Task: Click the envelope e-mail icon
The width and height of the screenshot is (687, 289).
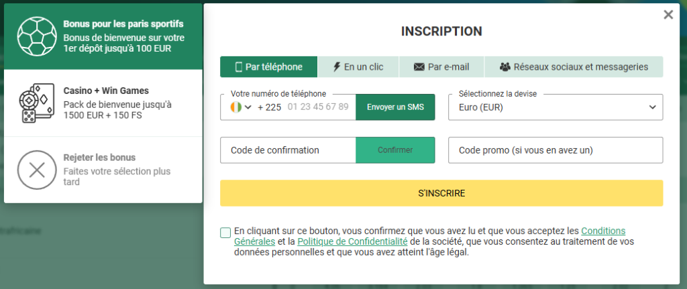Action: click(x=419, y=67)
